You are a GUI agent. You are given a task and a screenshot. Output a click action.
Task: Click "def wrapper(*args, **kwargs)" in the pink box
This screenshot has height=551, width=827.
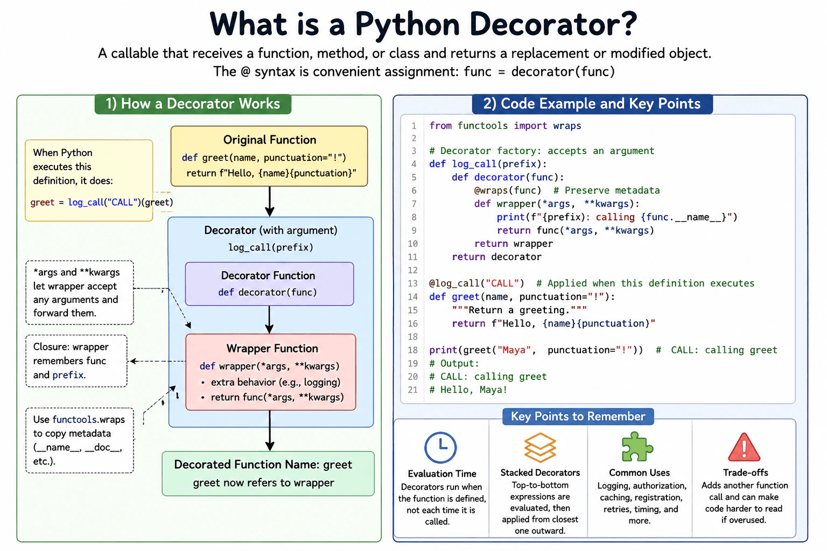(270, 366)
